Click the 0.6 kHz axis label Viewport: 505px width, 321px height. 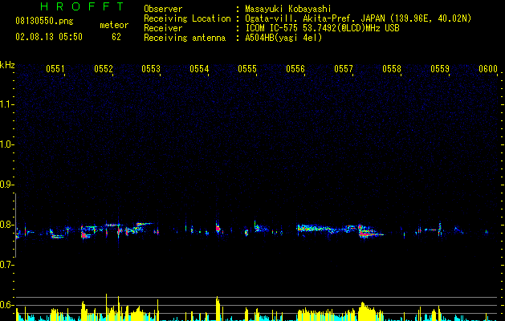pyautogui.click(x=6, y=305)
